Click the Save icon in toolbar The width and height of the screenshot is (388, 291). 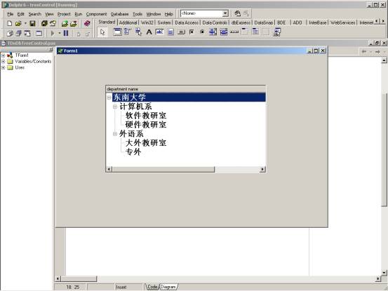coord(32,23)
